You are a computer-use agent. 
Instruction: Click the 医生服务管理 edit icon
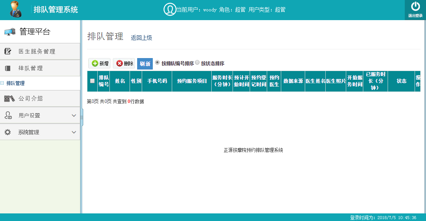coord(8,51)
